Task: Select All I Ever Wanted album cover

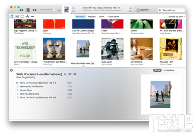Action: (171, 24)
